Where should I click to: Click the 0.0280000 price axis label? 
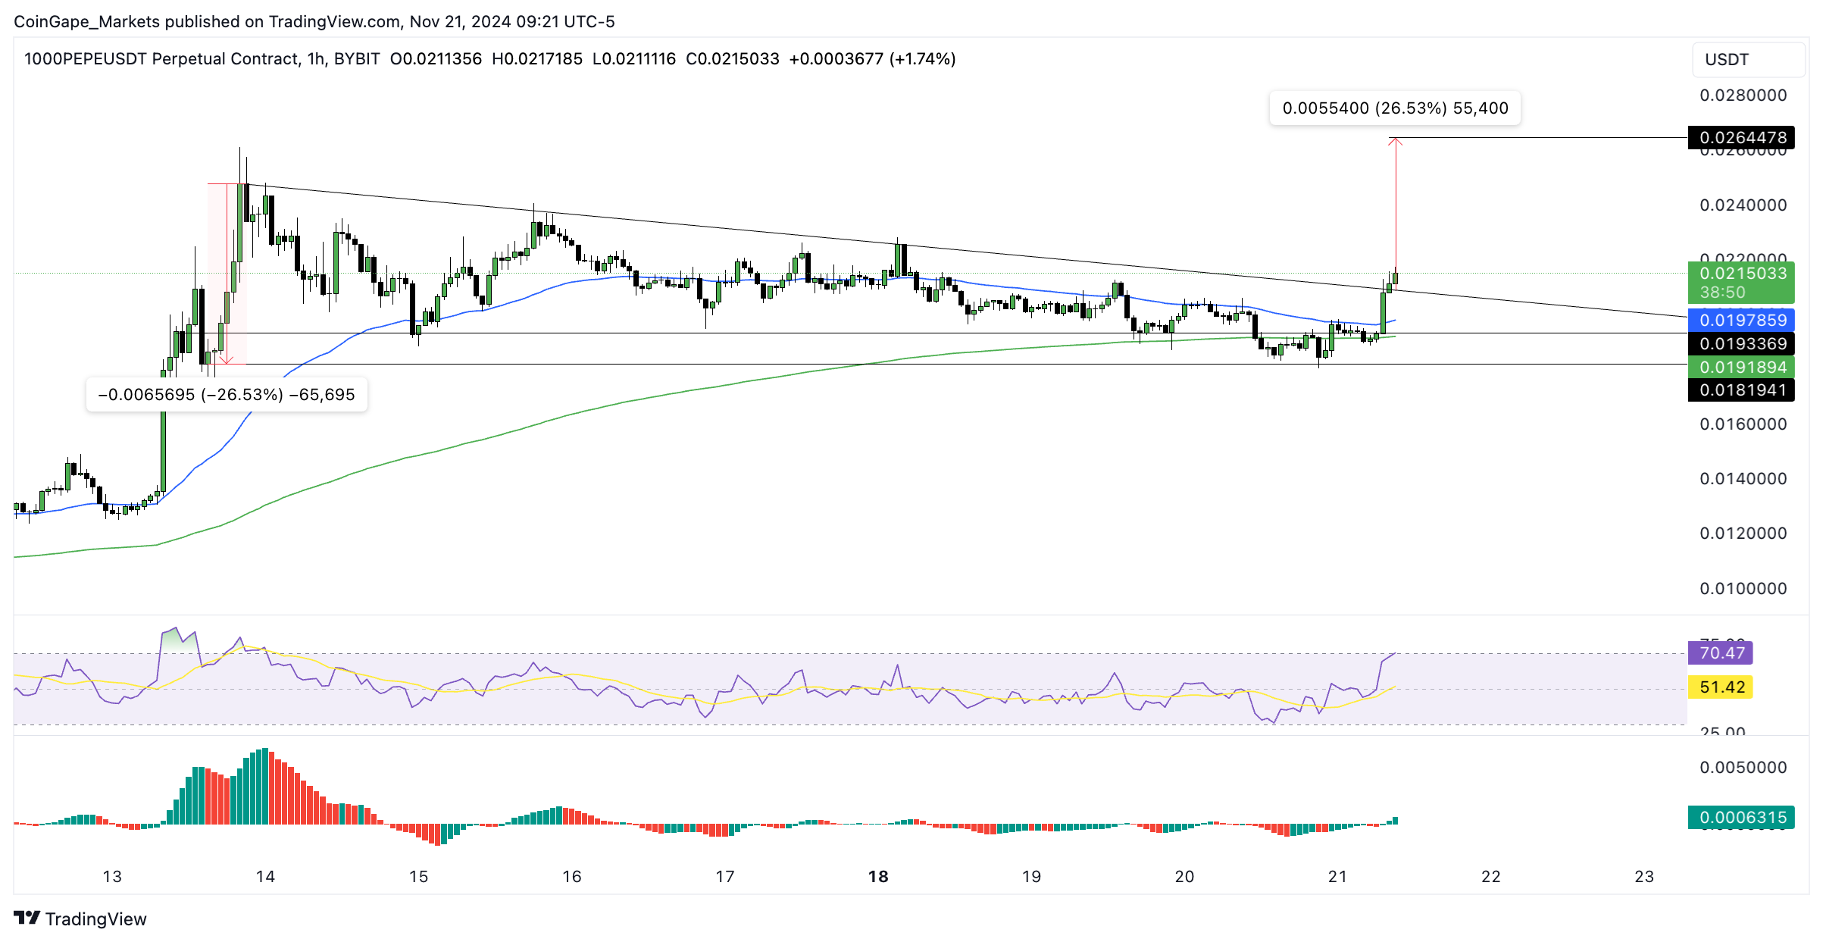click(x=1743, y=95)
